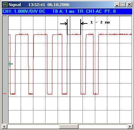Image resolution: width=134 pixels, height=130 pixels.
Task: Click the scrollbar track left of thumb
Action: (33, 126)
